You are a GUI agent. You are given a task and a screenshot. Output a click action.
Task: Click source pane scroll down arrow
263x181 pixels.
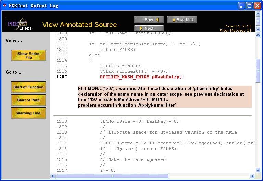click(x=258, y=170)
